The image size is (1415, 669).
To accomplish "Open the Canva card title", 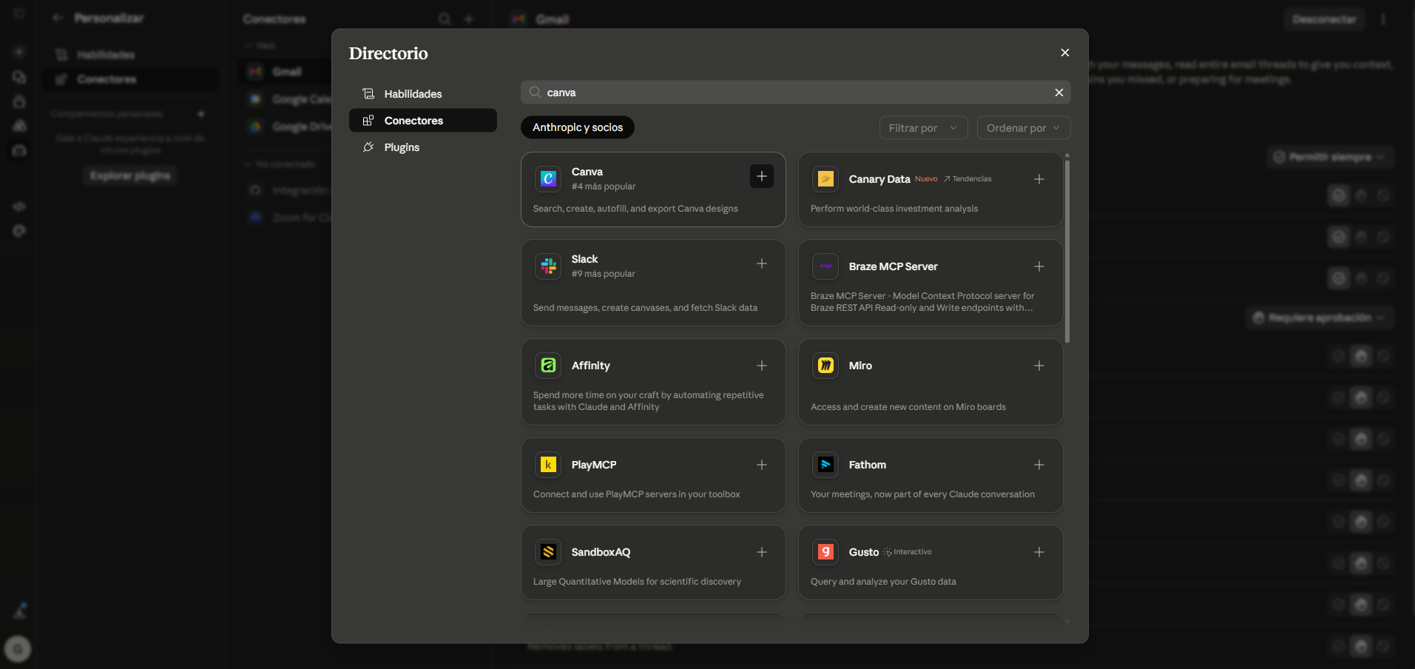I will (587, 172).
